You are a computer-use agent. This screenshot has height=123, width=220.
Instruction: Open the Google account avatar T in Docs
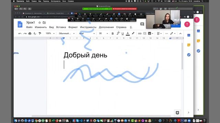tap(187, 24)
